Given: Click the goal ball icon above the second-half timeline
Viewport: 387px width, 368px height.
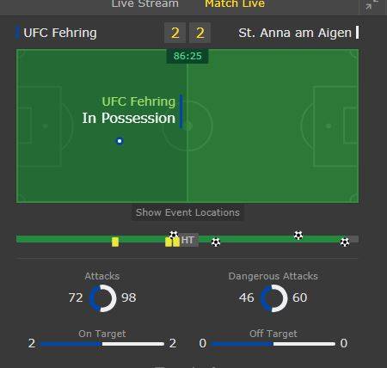Looking at the screenshot, I should pyautogui.click(x=298, y=236).
